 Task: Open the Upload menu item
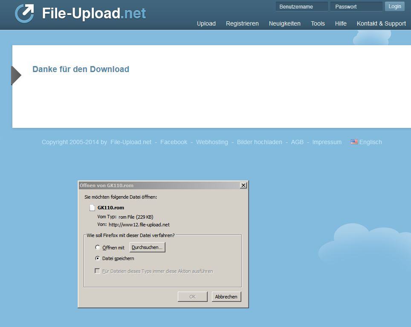pyautogui.click(x=206, y=23)
